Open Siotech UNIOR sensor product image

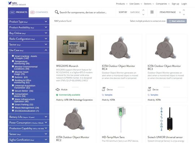point(167,119)
